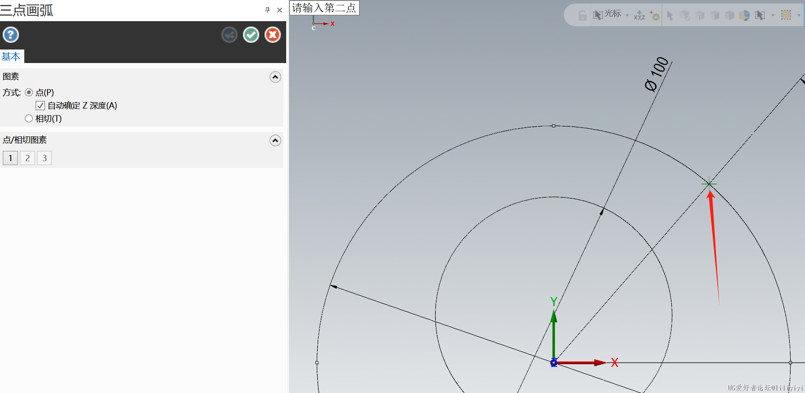The height and width of the screenshot is (393, 805).
Task: Select point entity button 1
Action: point(10,158)
